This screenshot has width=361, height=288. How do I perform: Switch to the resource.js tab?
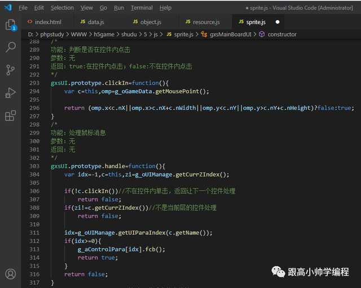coord(206,22)
